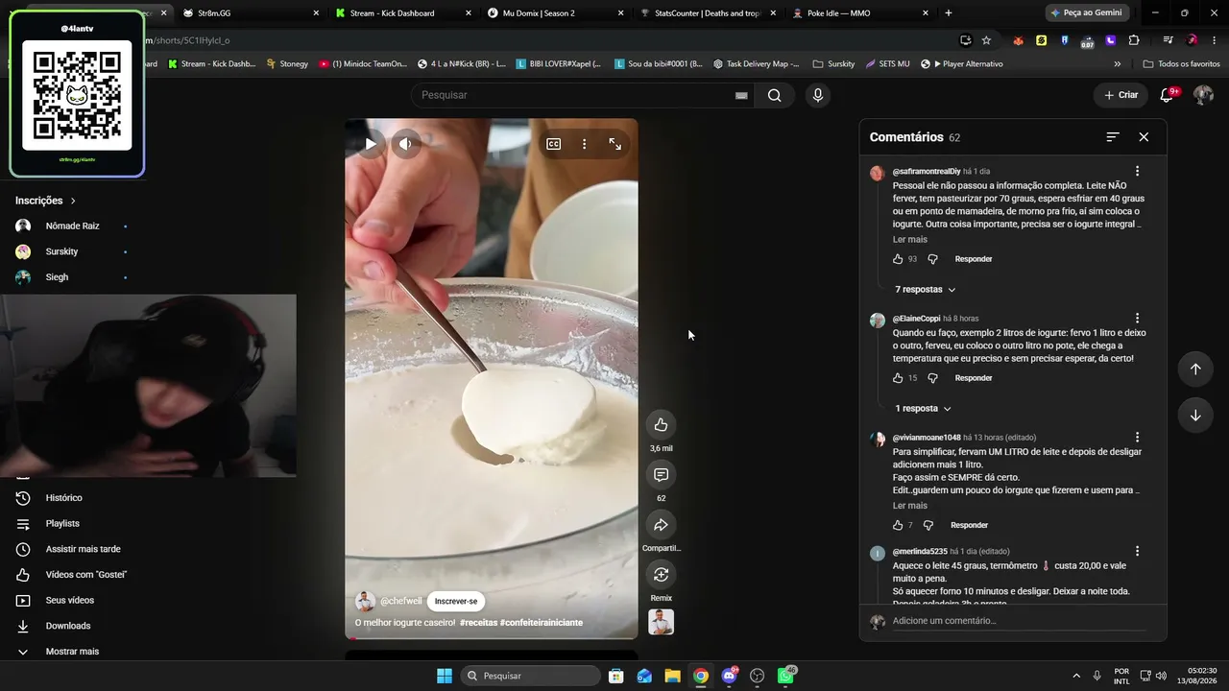Start voice search with microphone
1229x691 pixels.
point(818,95)
